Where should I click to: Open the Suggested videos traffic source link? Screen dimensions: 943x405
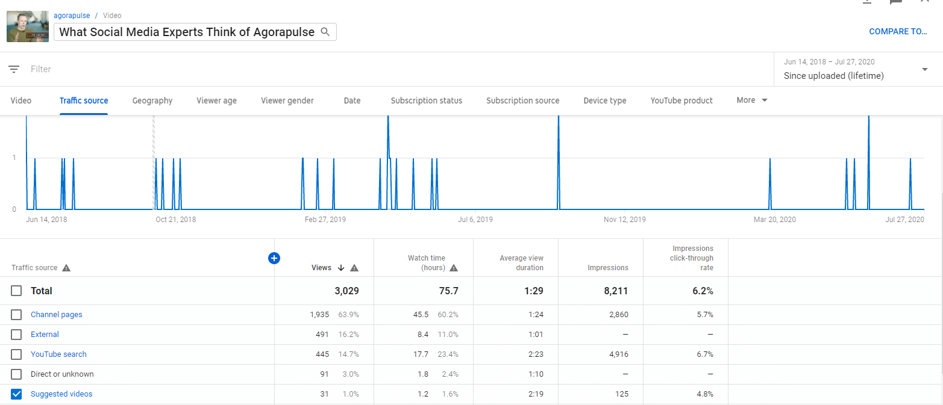(x=61, y=394)
